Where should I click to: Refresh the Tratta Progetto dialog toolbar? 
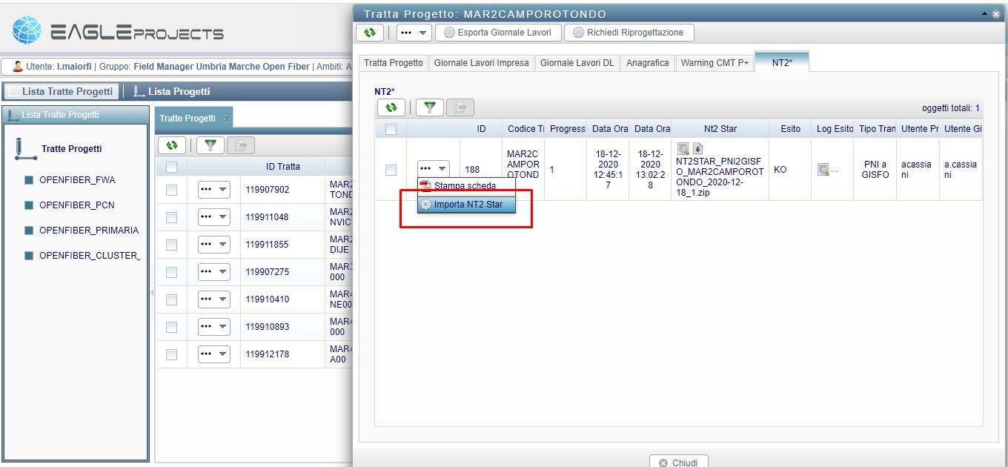point(370,33)
